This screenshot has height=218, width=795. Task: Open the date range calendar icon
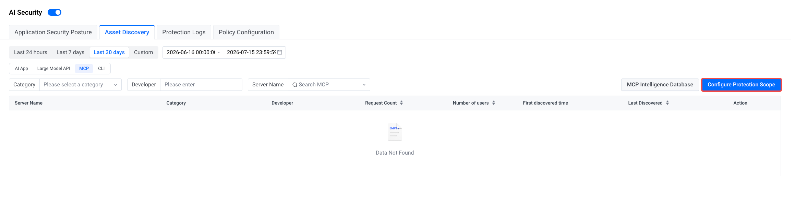(280, 52)
